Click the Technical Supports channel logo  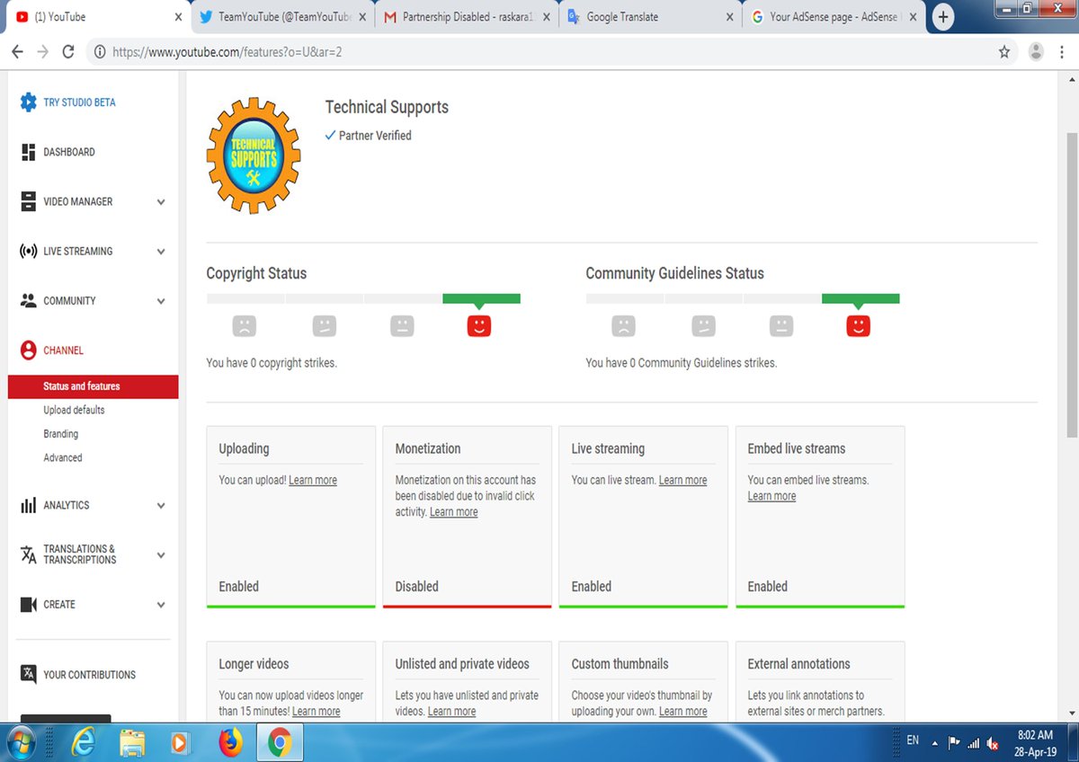(x=254, y=155)
